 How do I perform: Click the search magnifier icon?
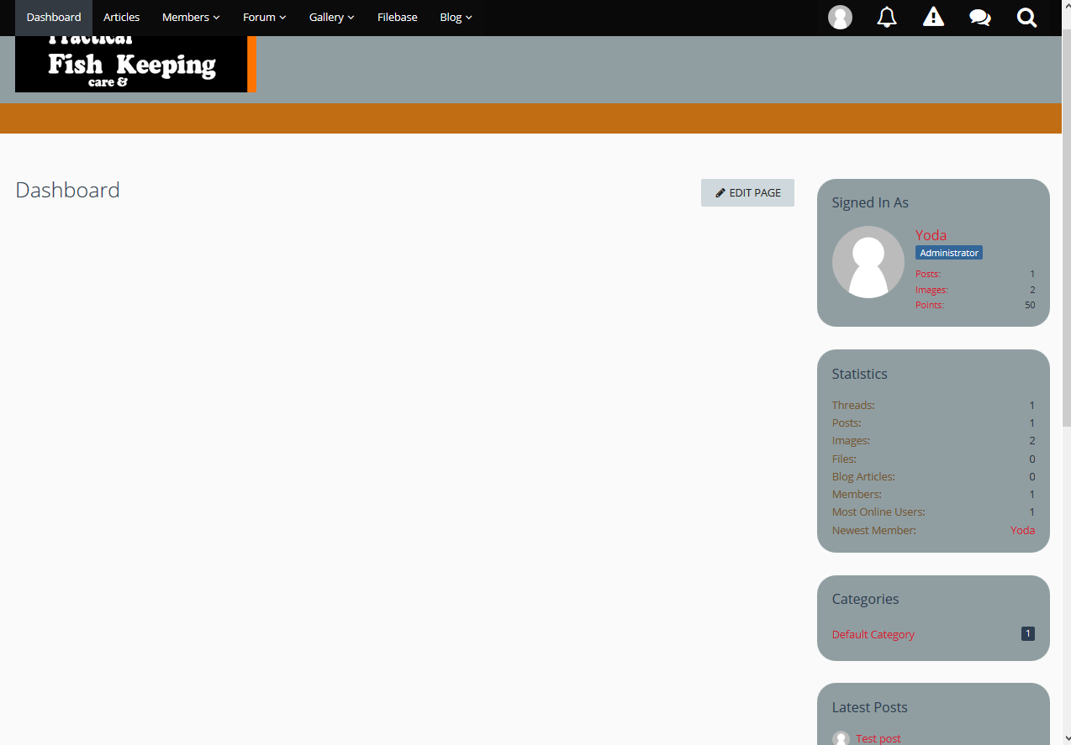[x=1026, y=18]
